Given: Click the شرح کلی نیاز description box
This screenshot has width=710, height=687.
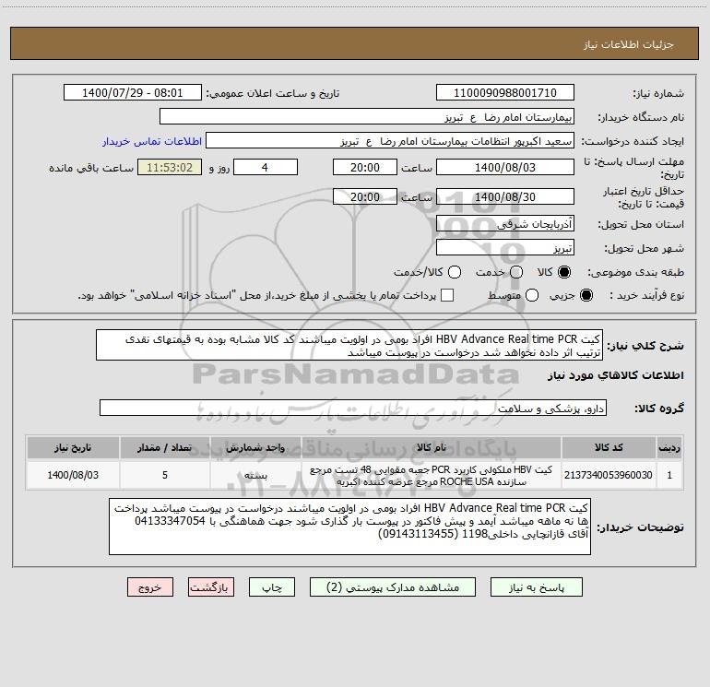Looking at the screenshot, I should click(349, 345).
